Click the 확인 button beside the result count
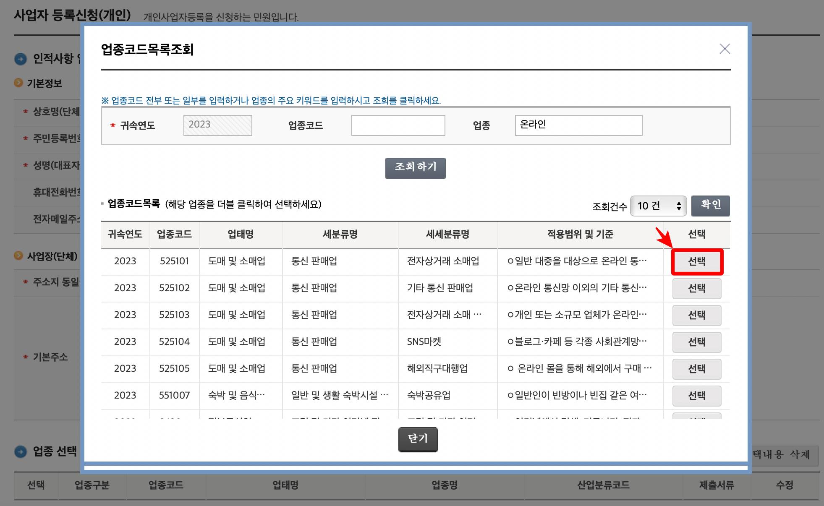824x506 pixels. 710,206
